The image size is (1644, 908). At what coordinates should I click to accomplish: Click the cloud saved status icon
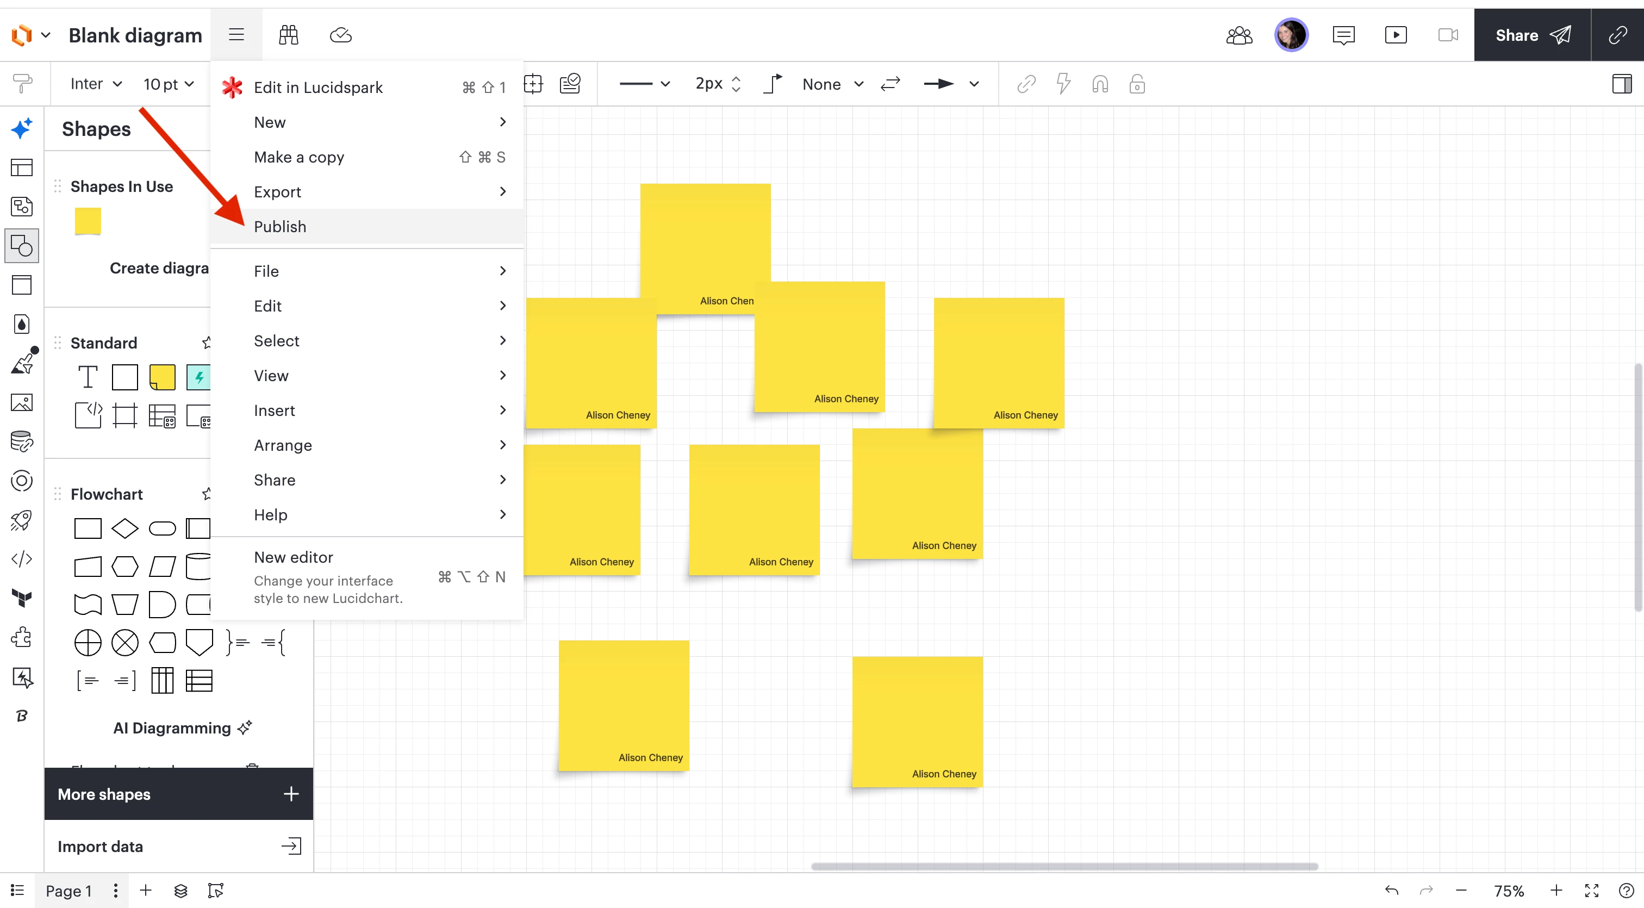[341, 34]
